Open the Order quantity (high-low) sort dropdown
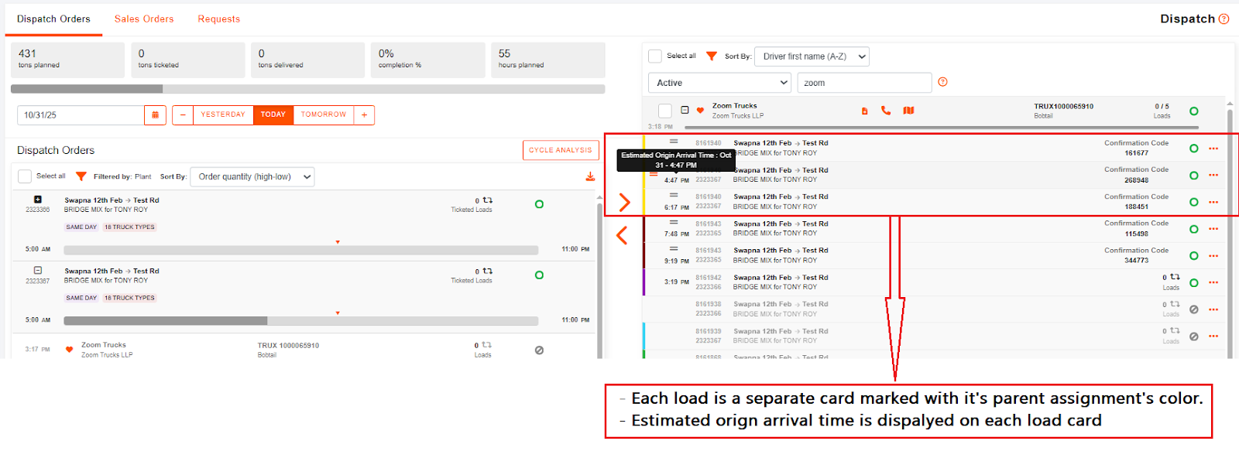Image resolution: width=1239 pixels, height=451 pixels. (252, 177)
